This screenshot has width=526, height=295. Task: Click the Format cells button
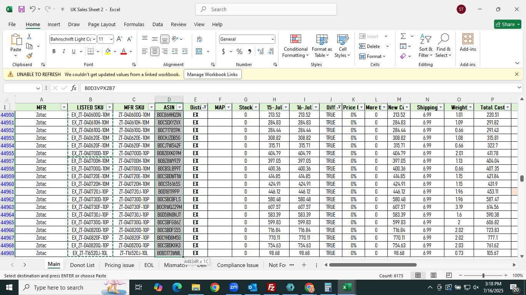coord(372,56)
